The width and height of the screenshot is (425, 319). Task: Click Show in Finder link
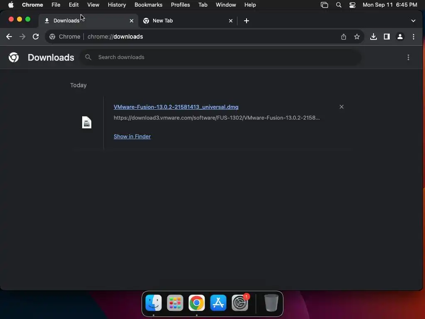tap(132, 136)
